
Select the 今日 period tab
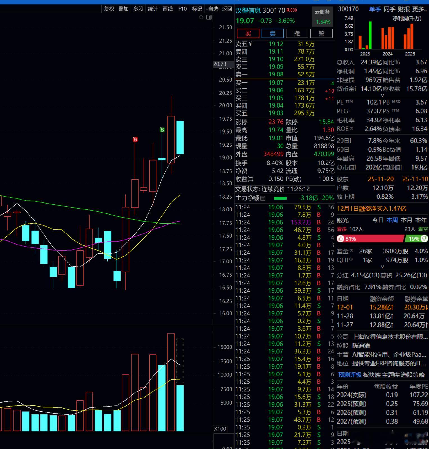[x=378, y=220]
